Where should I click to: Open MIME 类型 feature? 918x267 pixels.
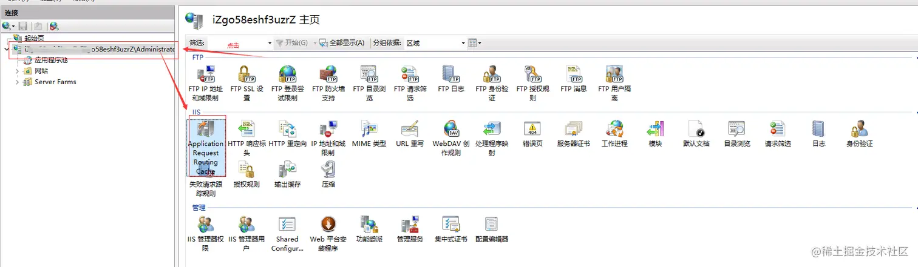[369, 134]
